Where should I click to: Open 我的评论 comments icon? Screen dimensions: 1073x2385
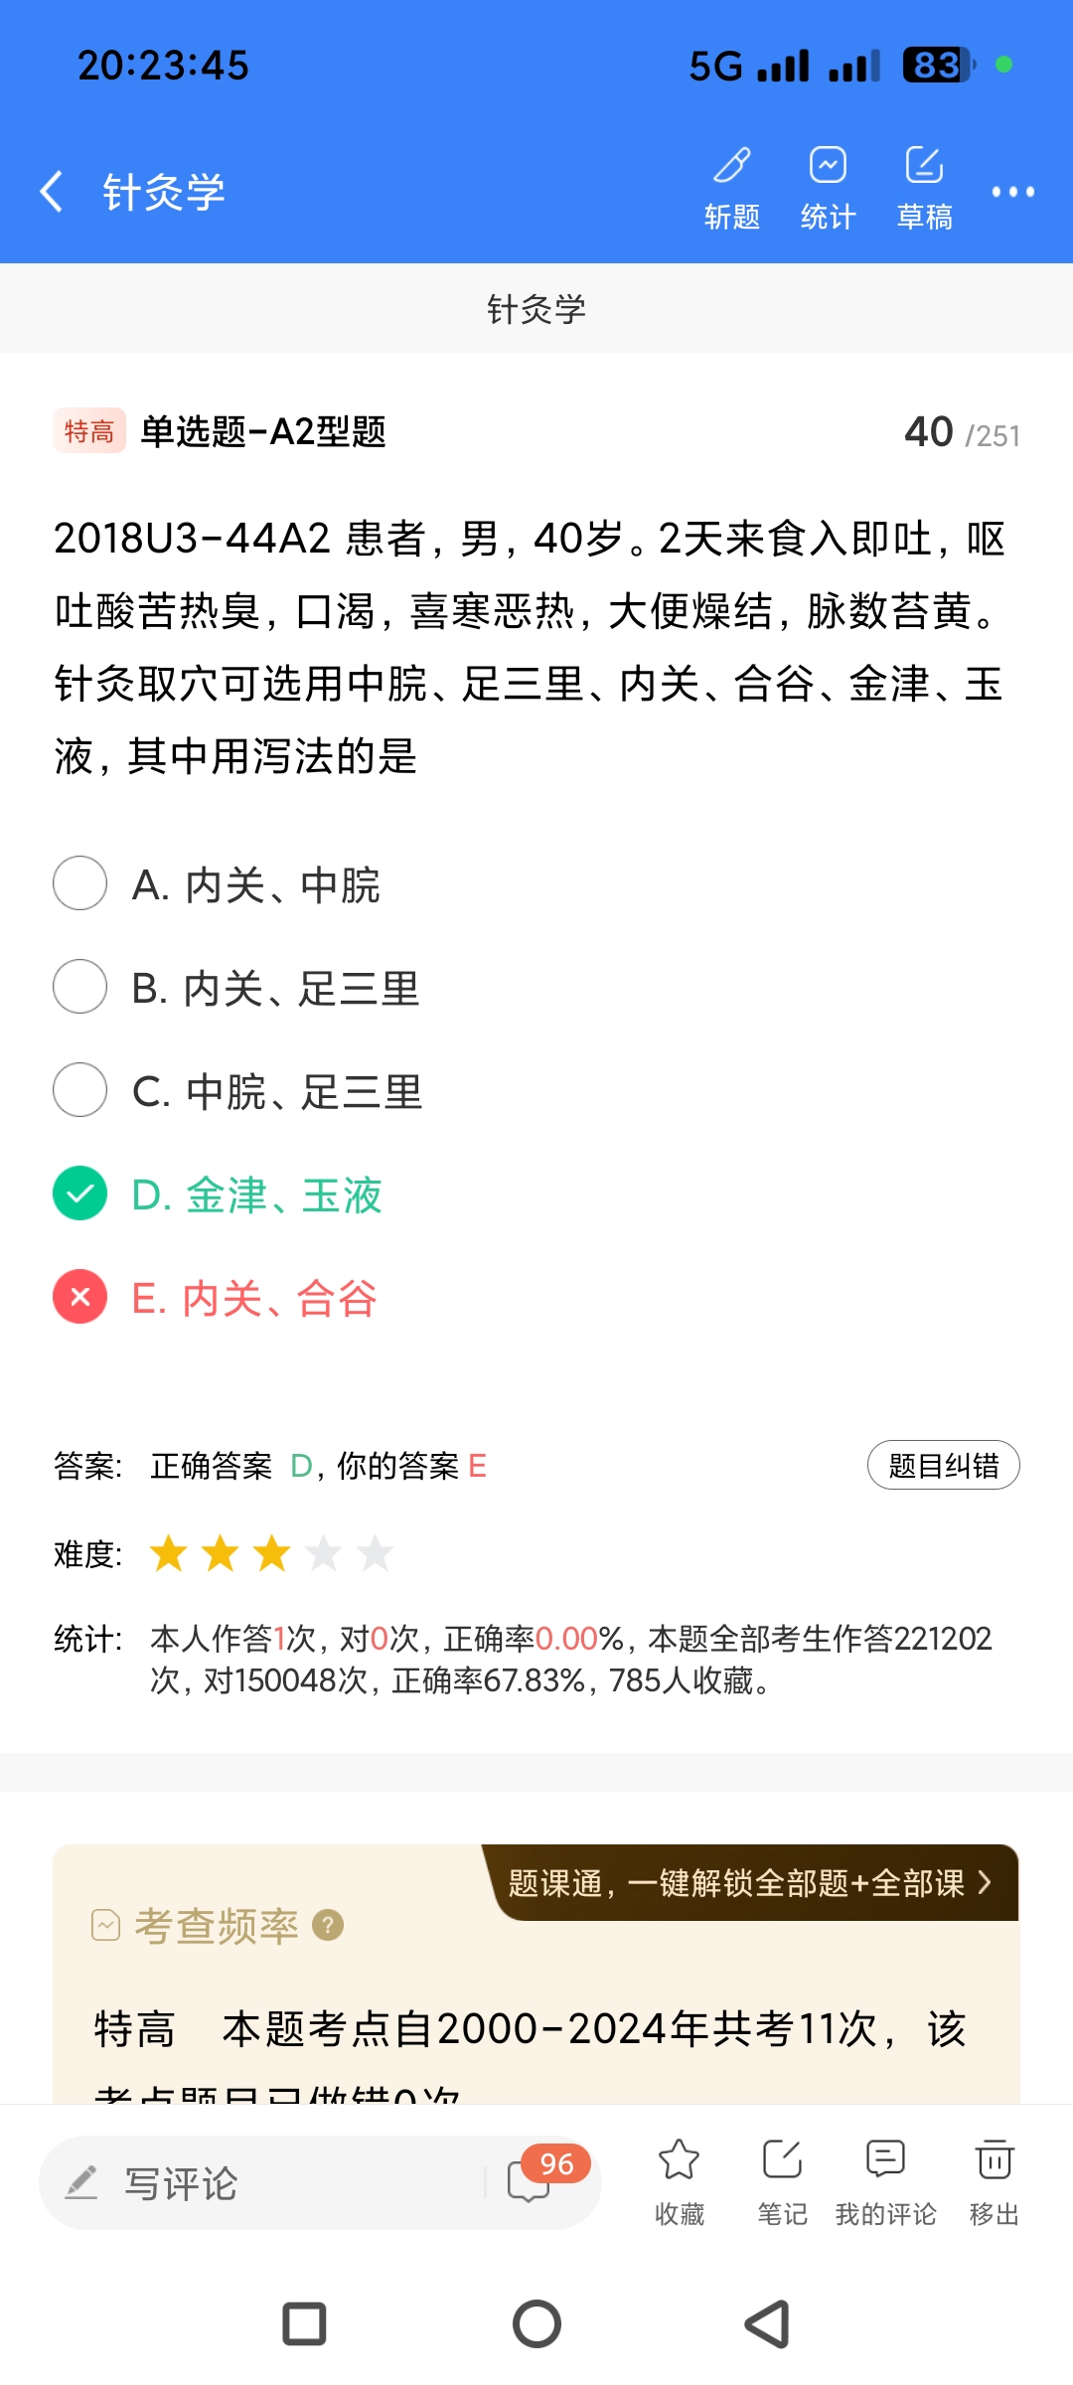(x=885, y=2180)
